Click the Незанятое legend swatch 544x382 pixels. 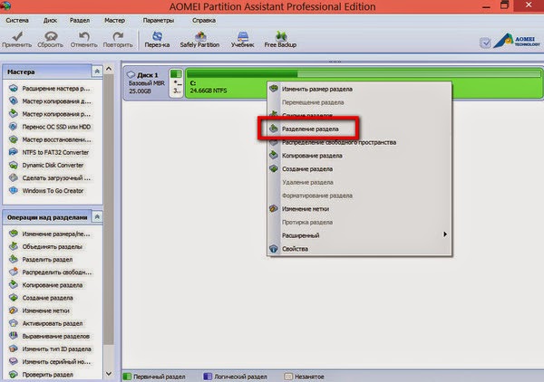click(x=288, y=377)
